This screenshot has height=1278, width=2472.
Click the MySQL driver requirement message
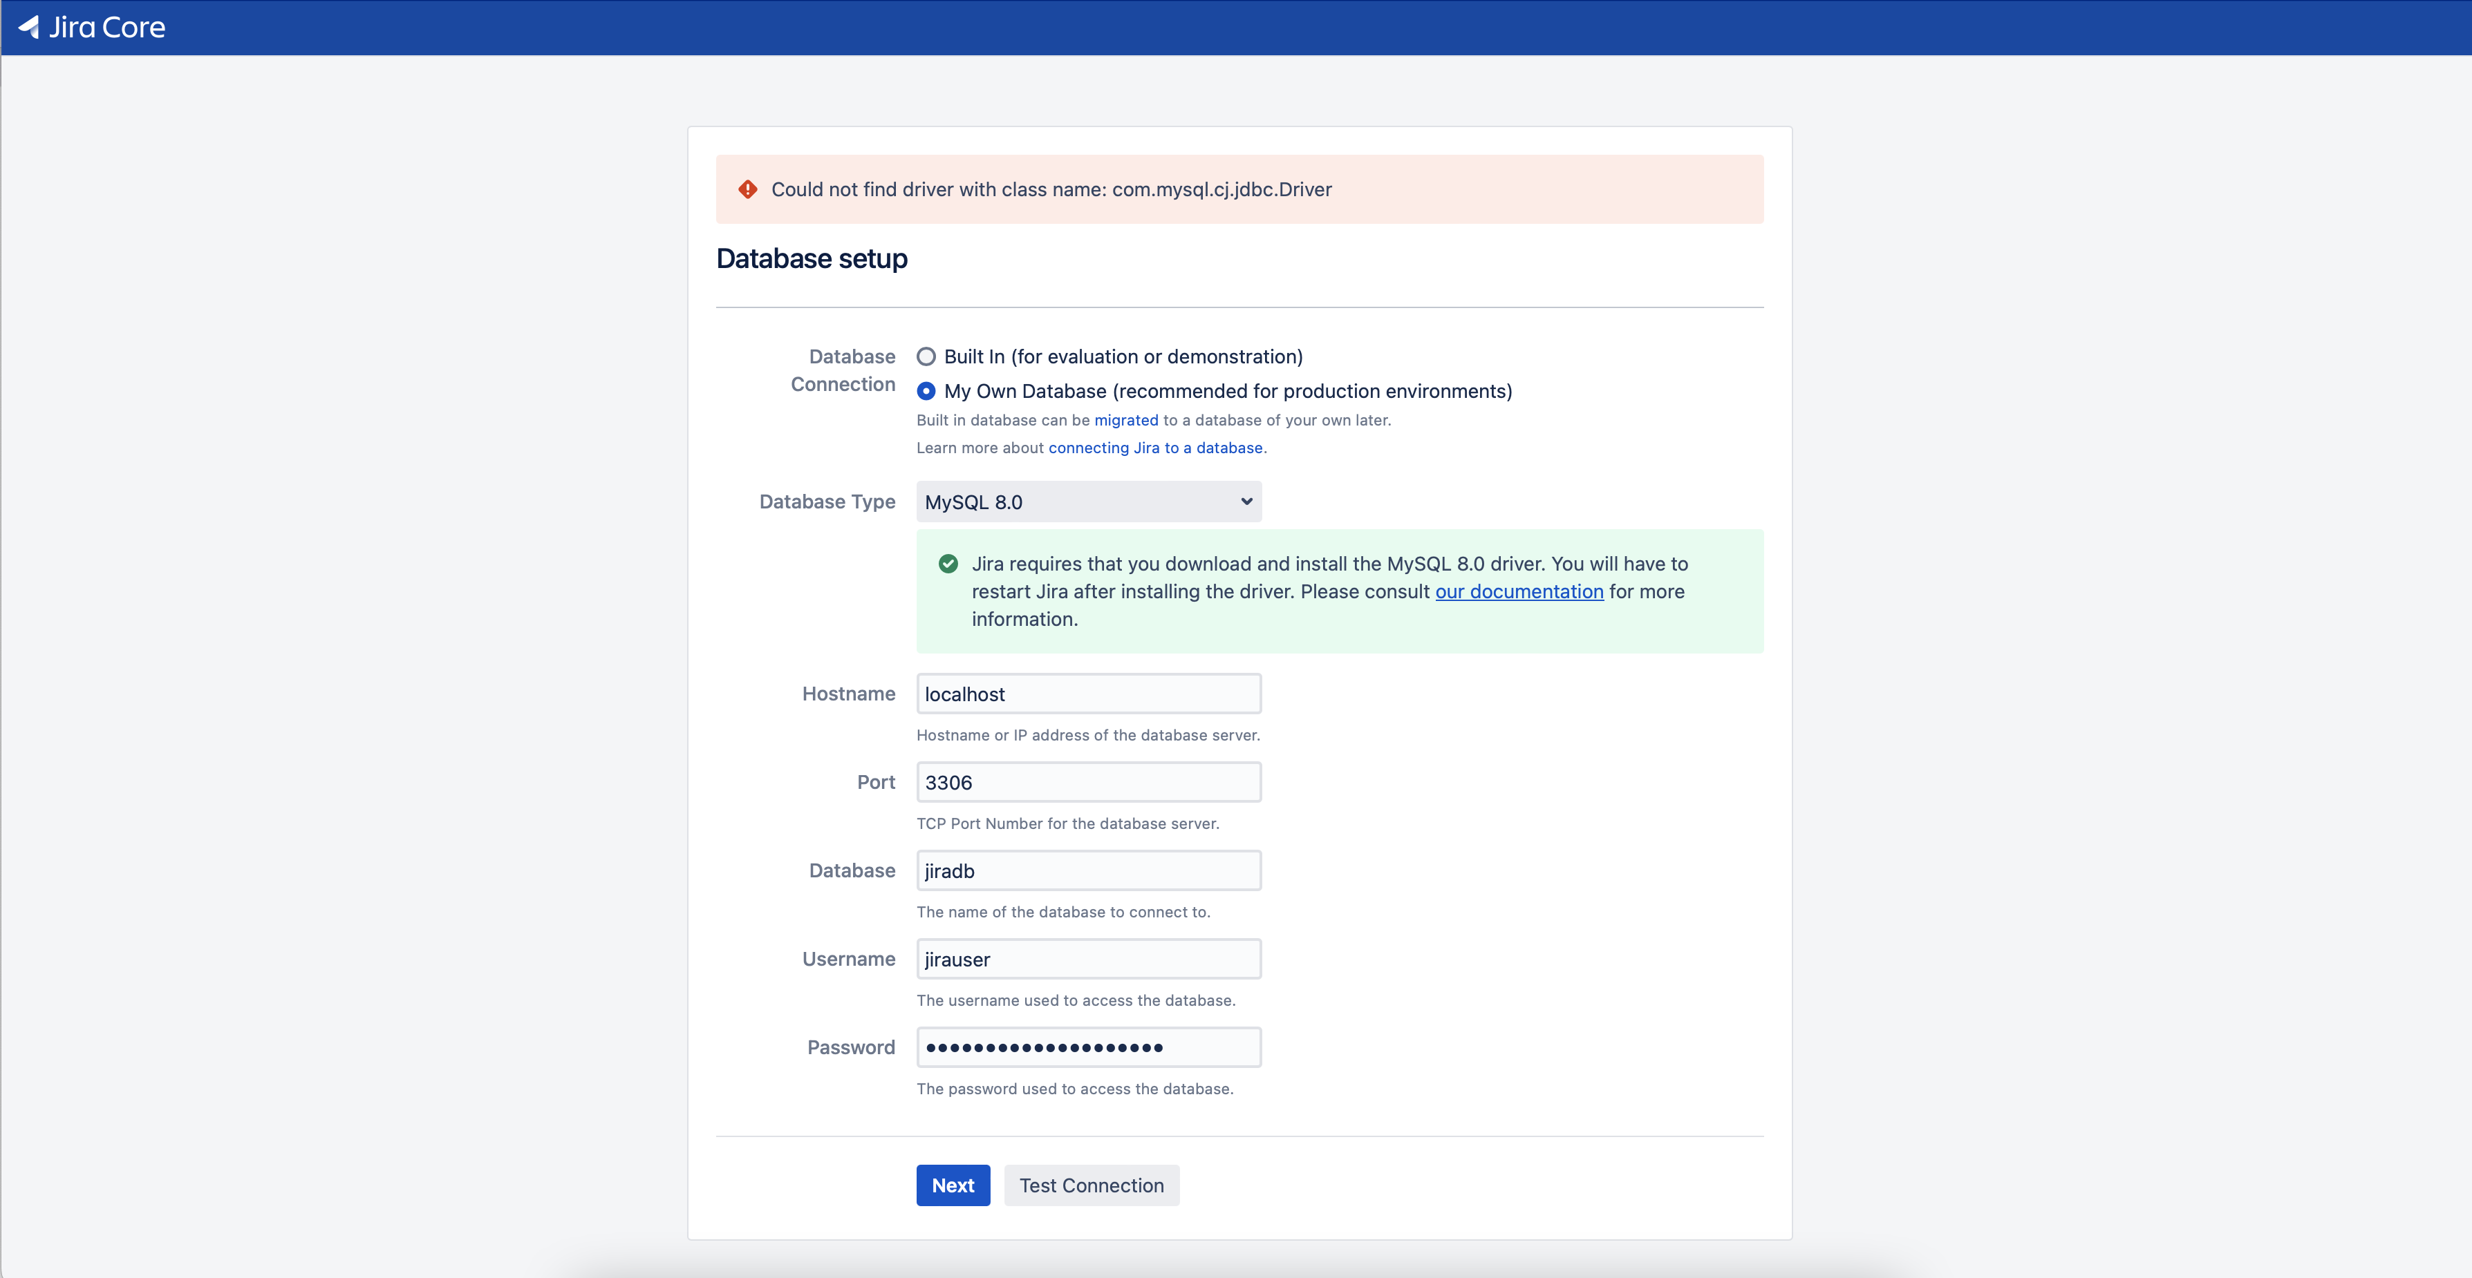(1330, 591)
